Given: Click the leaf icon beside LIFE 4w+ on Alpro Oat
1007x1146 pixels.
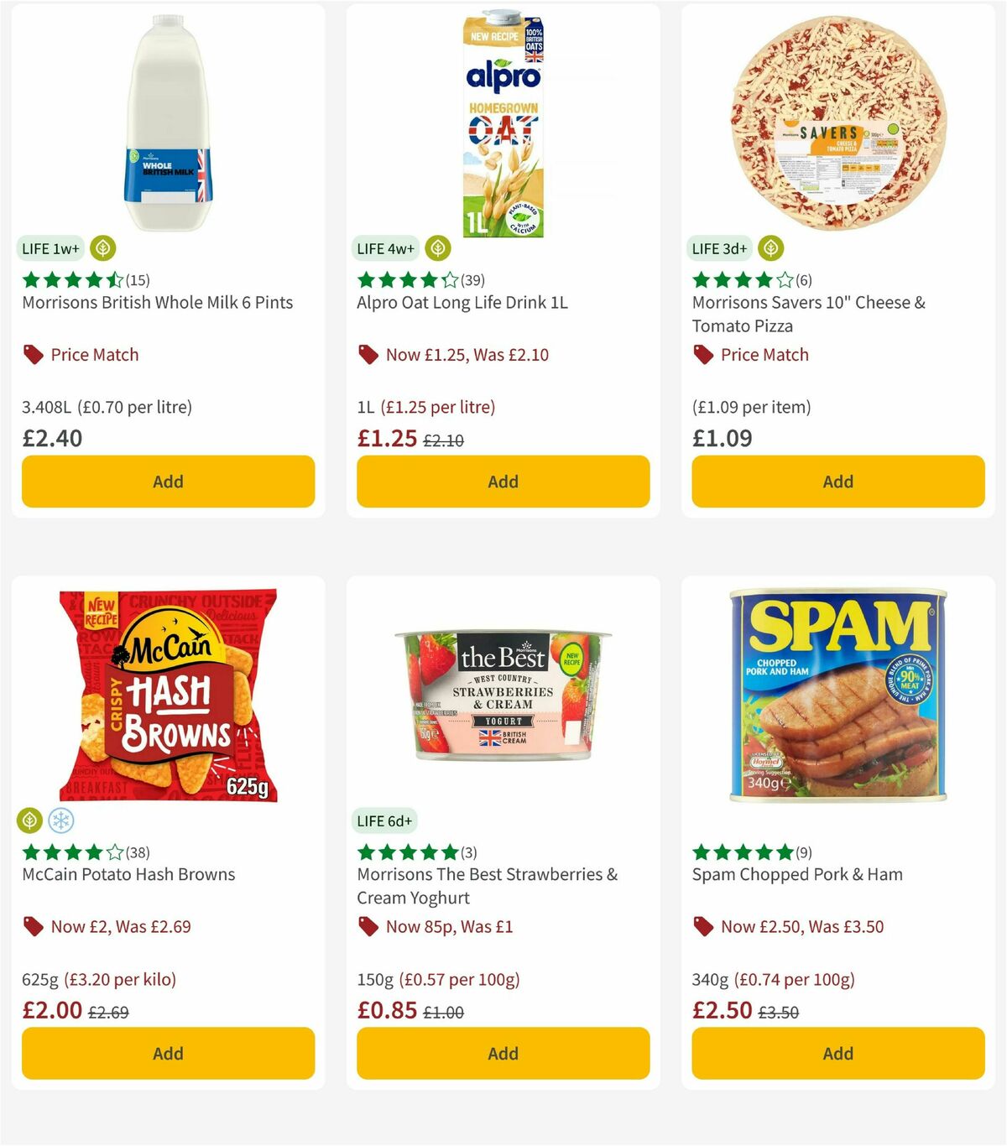Looking at the screenshot, I should [436, 248].
